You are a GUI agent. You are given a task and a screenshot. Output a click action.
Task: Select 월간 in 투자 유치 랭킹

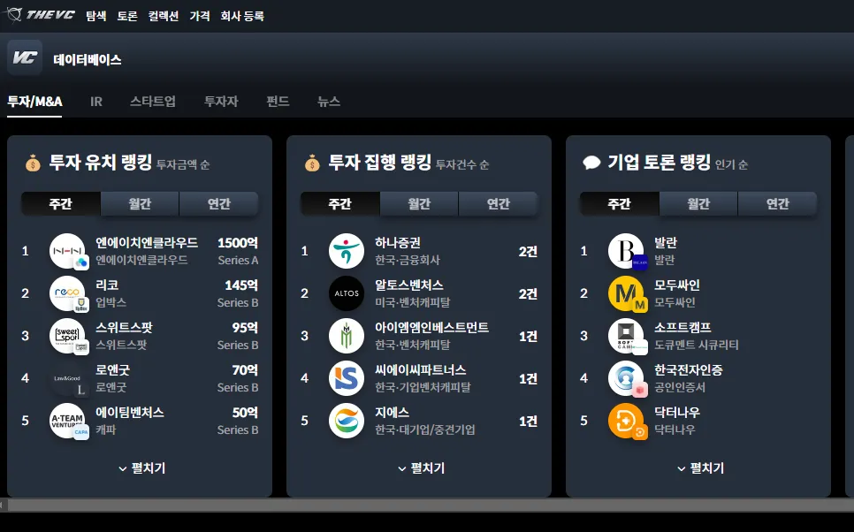[140, 203]
